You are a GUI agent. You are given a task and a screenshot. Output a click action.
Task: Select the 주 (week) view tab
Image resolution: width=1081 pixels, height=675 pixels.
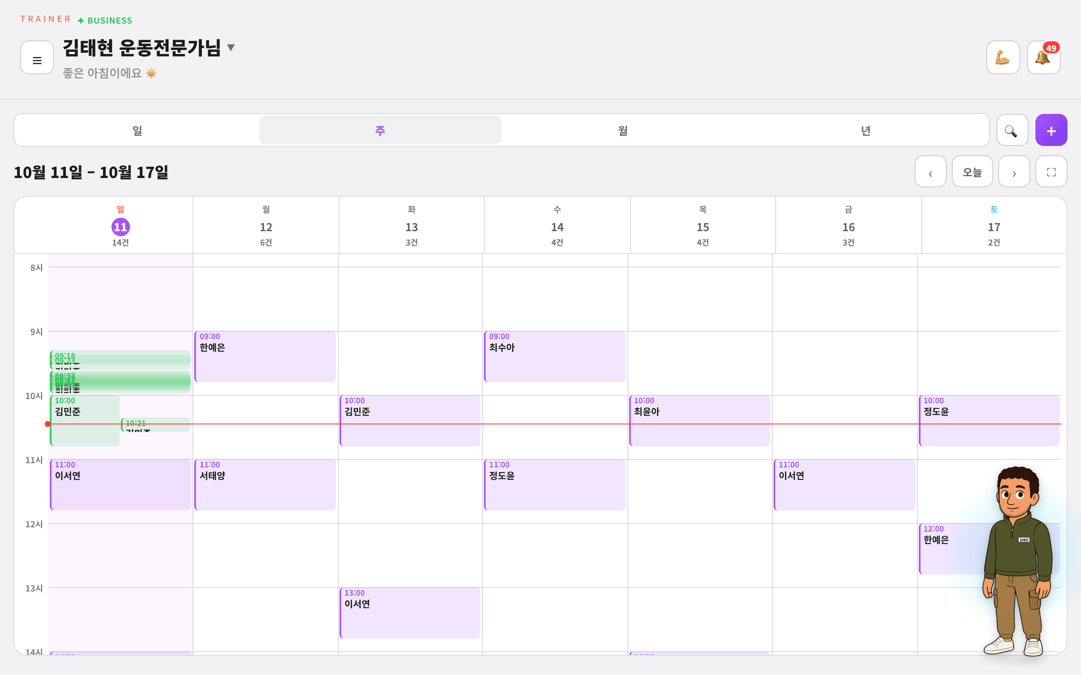click(380, 130)
